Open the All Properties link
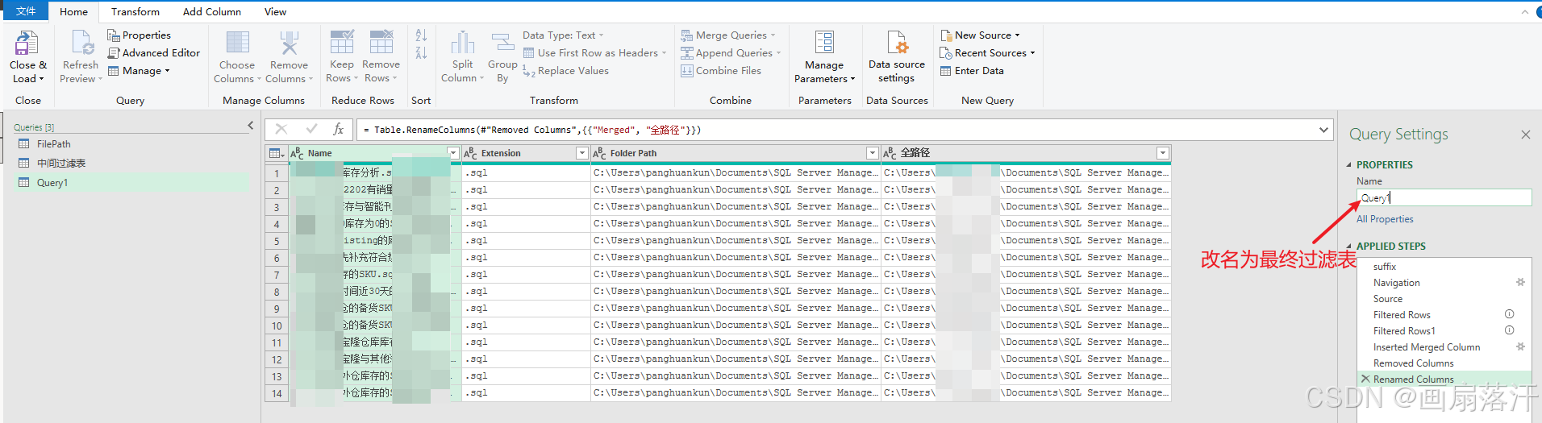Viewport: 1542px width, 423px height. pyautogui.click(x=1385, y=219)
